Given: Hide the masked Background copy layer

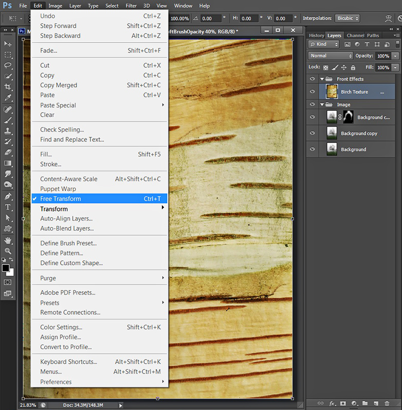Looking at the screenshot, I should 313,117.
